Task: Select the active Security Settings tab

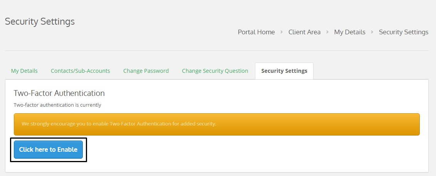Action: pos(284,71)
